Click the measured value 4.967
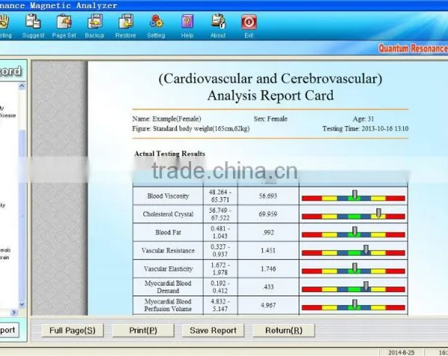The image size is (448, 356). click(268, 305)
